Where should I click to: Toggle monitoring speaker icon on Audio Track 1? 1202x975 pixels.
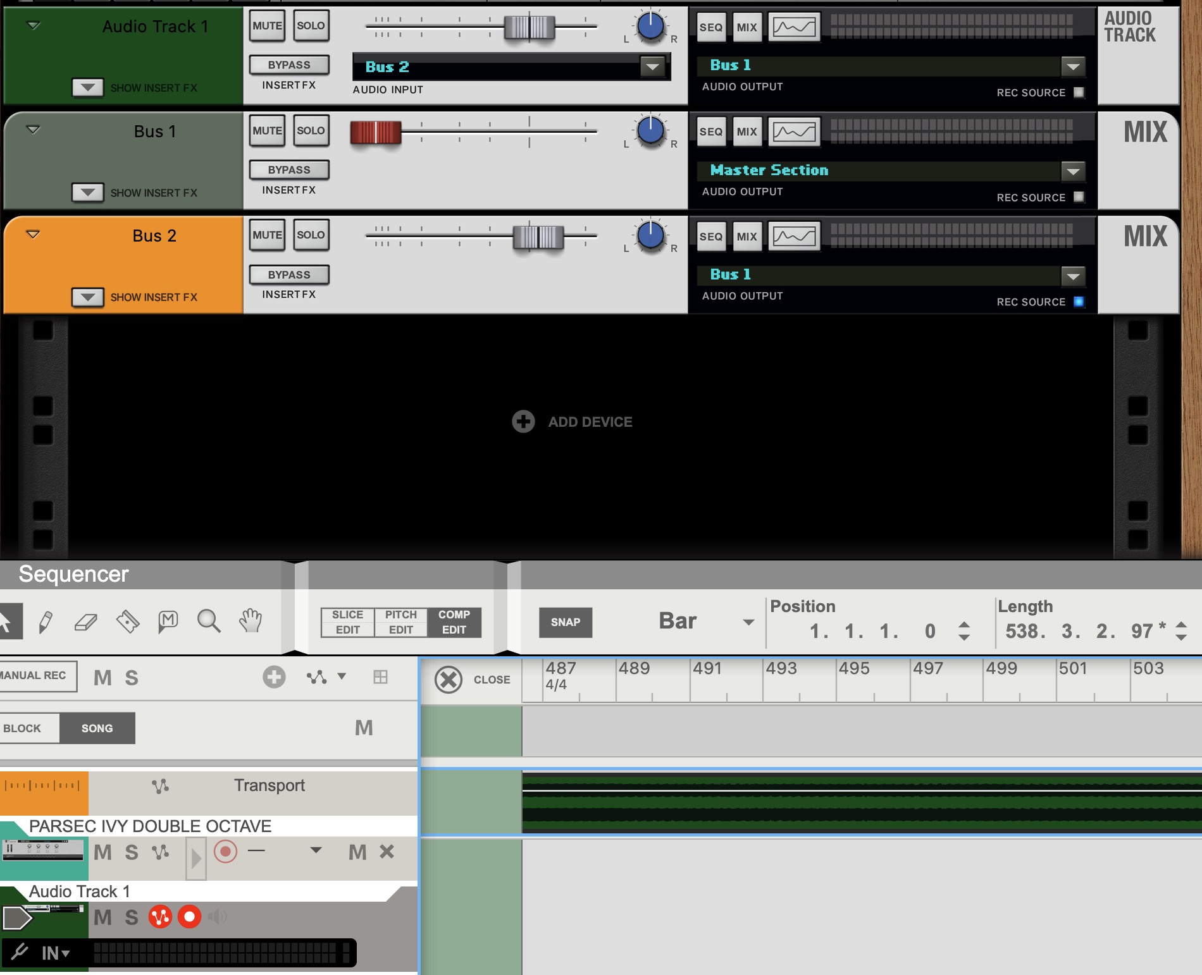[x=217, y=917]
